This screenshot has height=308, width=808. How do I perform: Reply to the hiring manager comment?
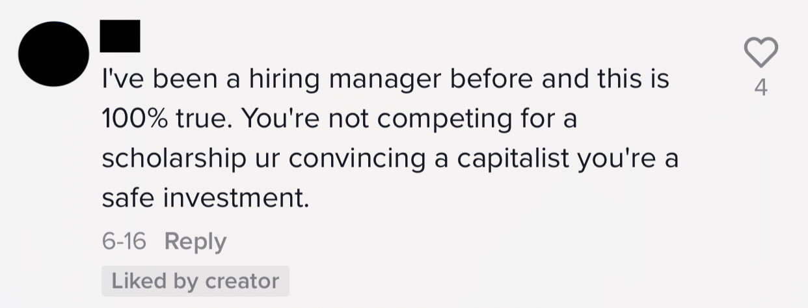click(195, 242)
